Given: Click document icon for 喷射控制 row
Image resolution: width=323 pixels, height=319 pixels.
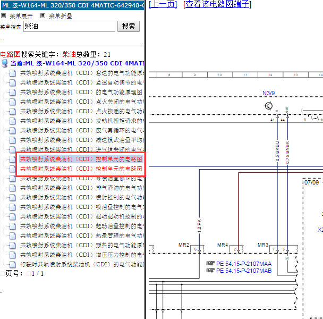Looking at the screenshot, I should pos(13,197).
